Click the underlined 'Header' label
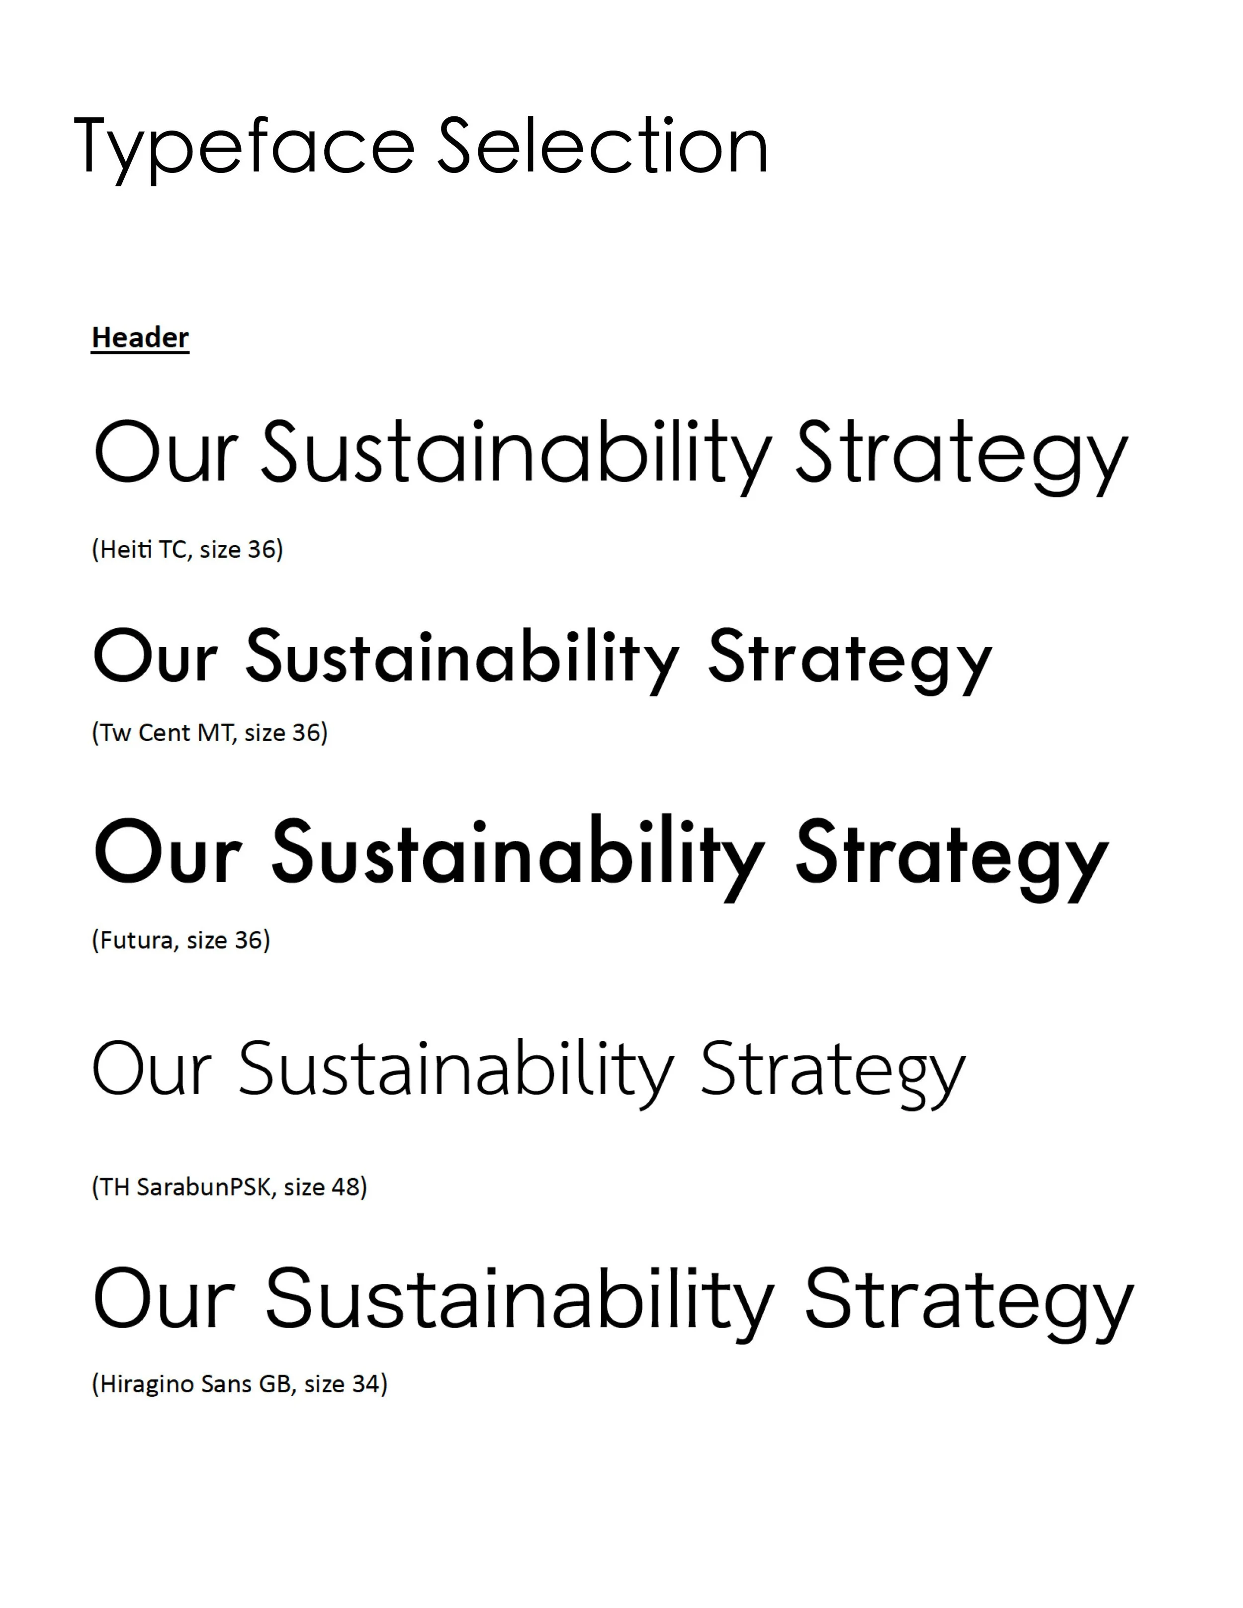 140,338
